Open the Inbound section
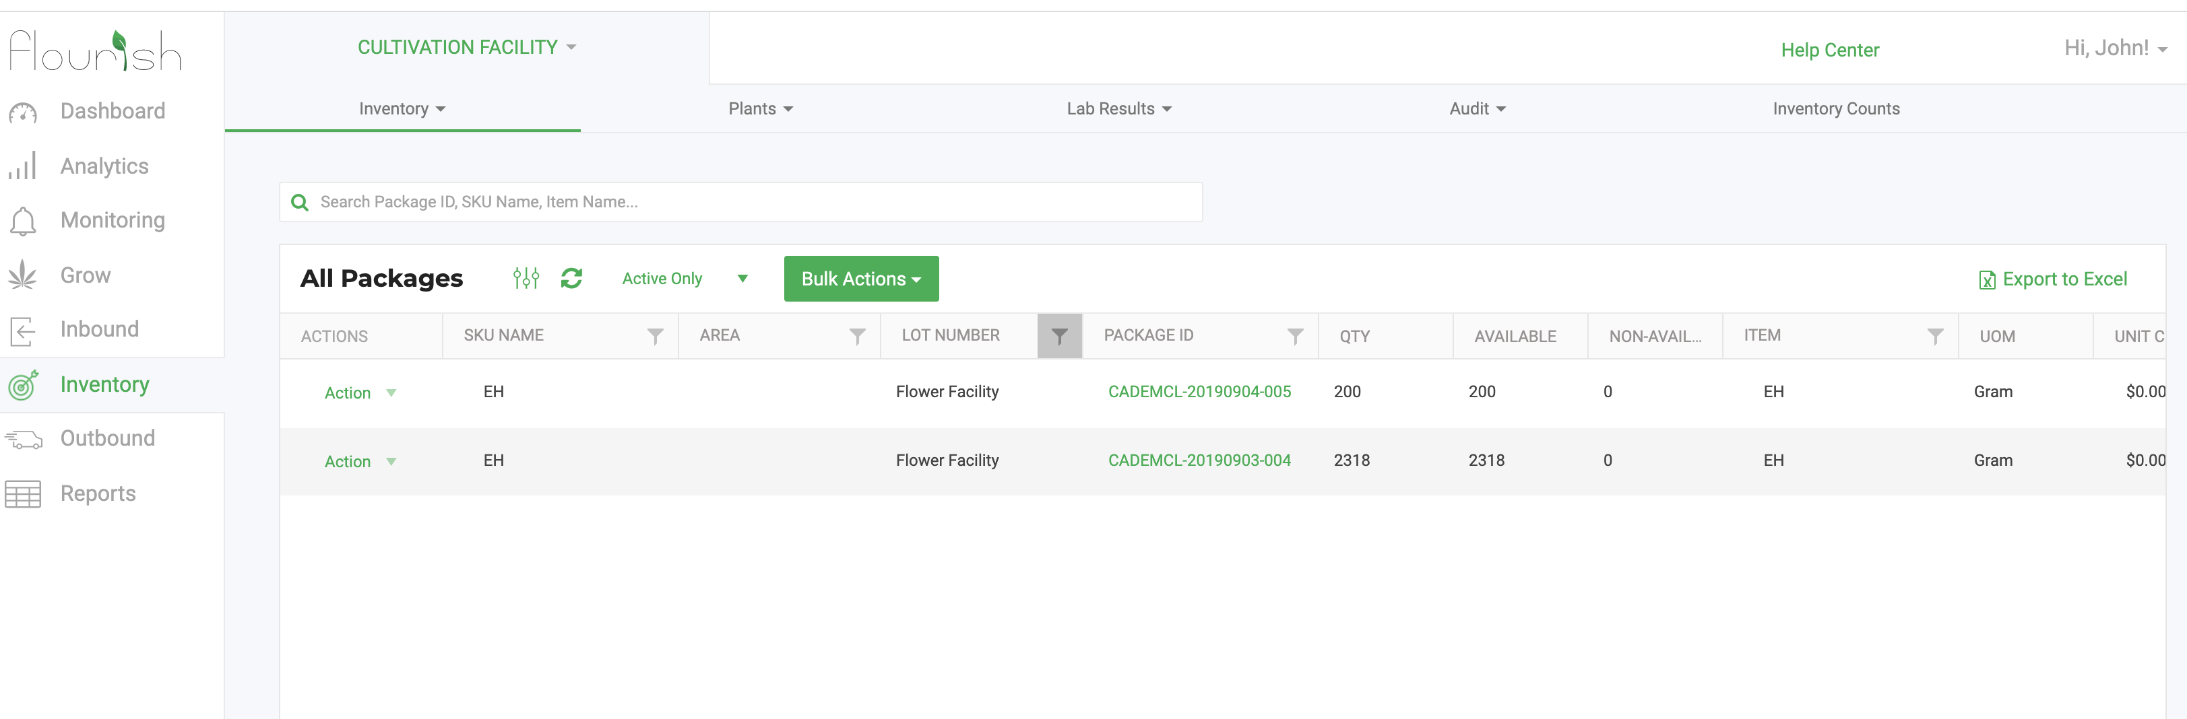Image resolution: width=2187 pixels, height=719 pixels. coord(99,329)
